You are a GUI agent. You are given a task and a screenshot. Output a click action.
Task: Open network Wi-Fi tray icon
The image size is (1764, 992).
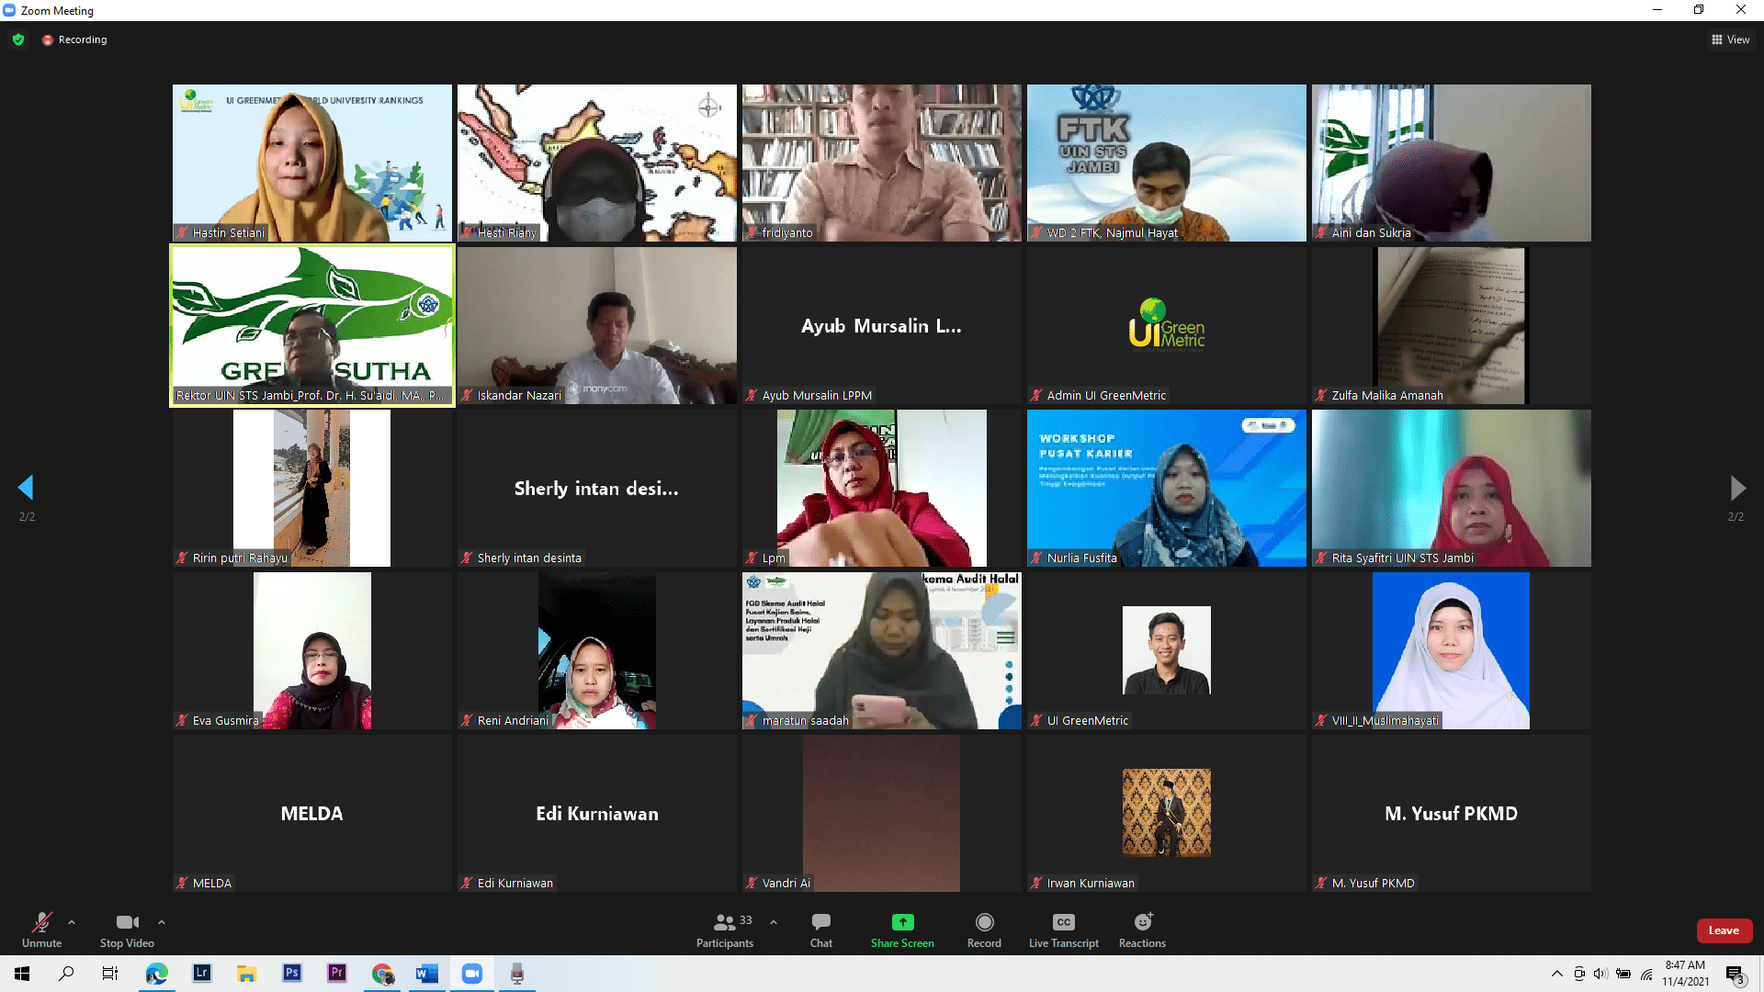(1646, 974)
